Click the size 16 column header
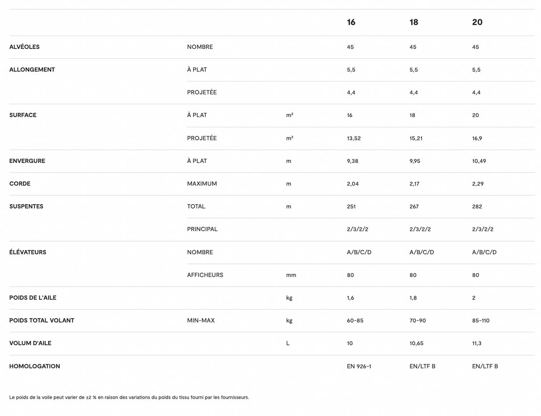Image resolution: width=541 pixels, height=416 pixels. (x=351, y=22)
